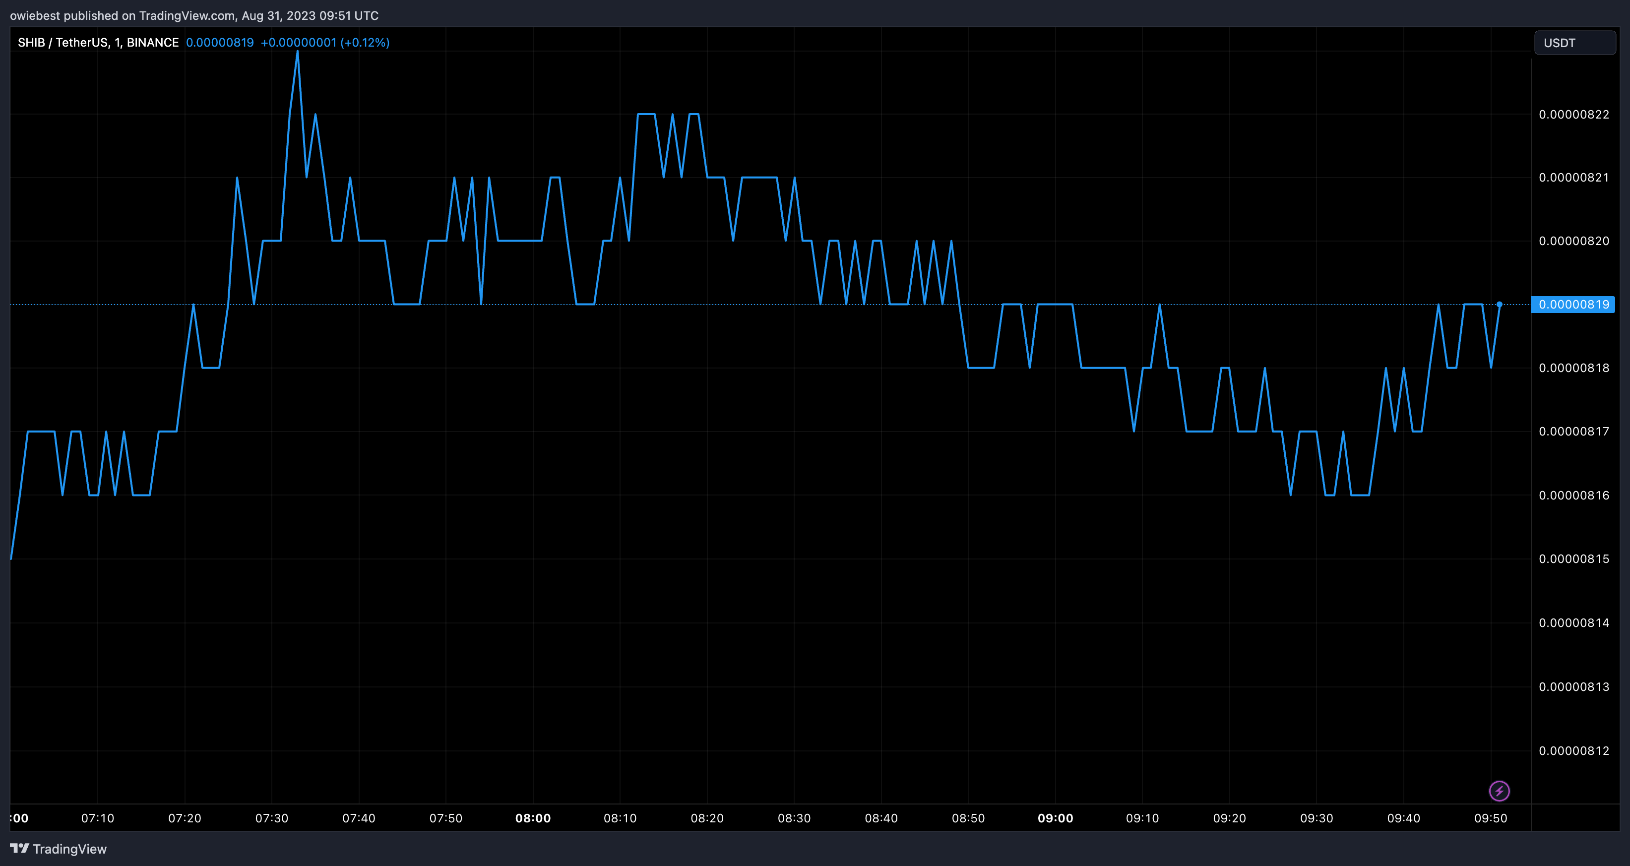
Task: Click the 09:20 time axis label
Action: tap(1230, 818)
